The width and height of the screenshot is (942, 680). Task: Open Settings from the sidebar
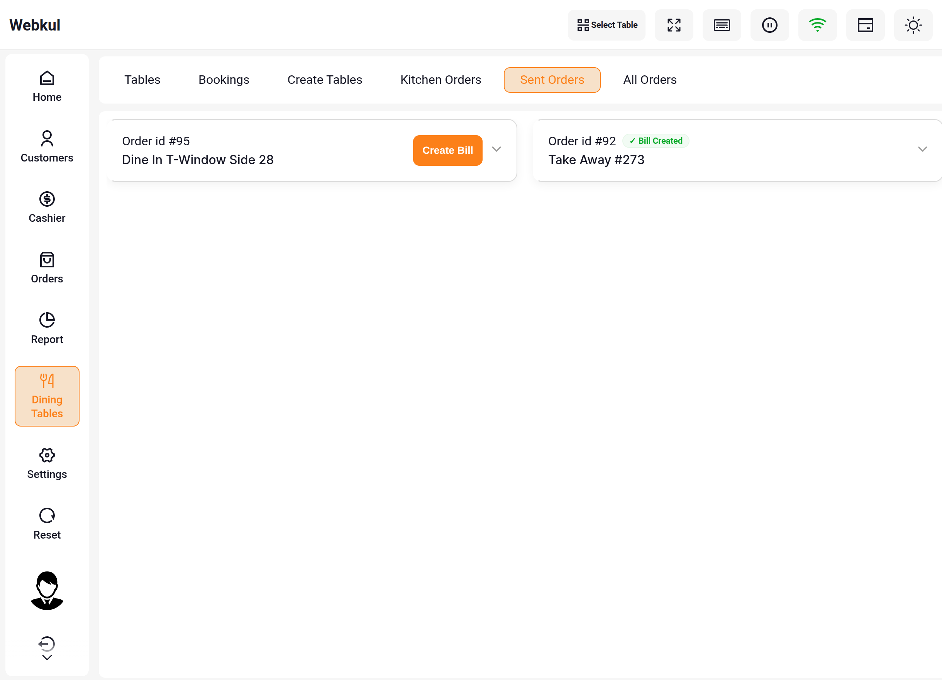coord(47,464)
